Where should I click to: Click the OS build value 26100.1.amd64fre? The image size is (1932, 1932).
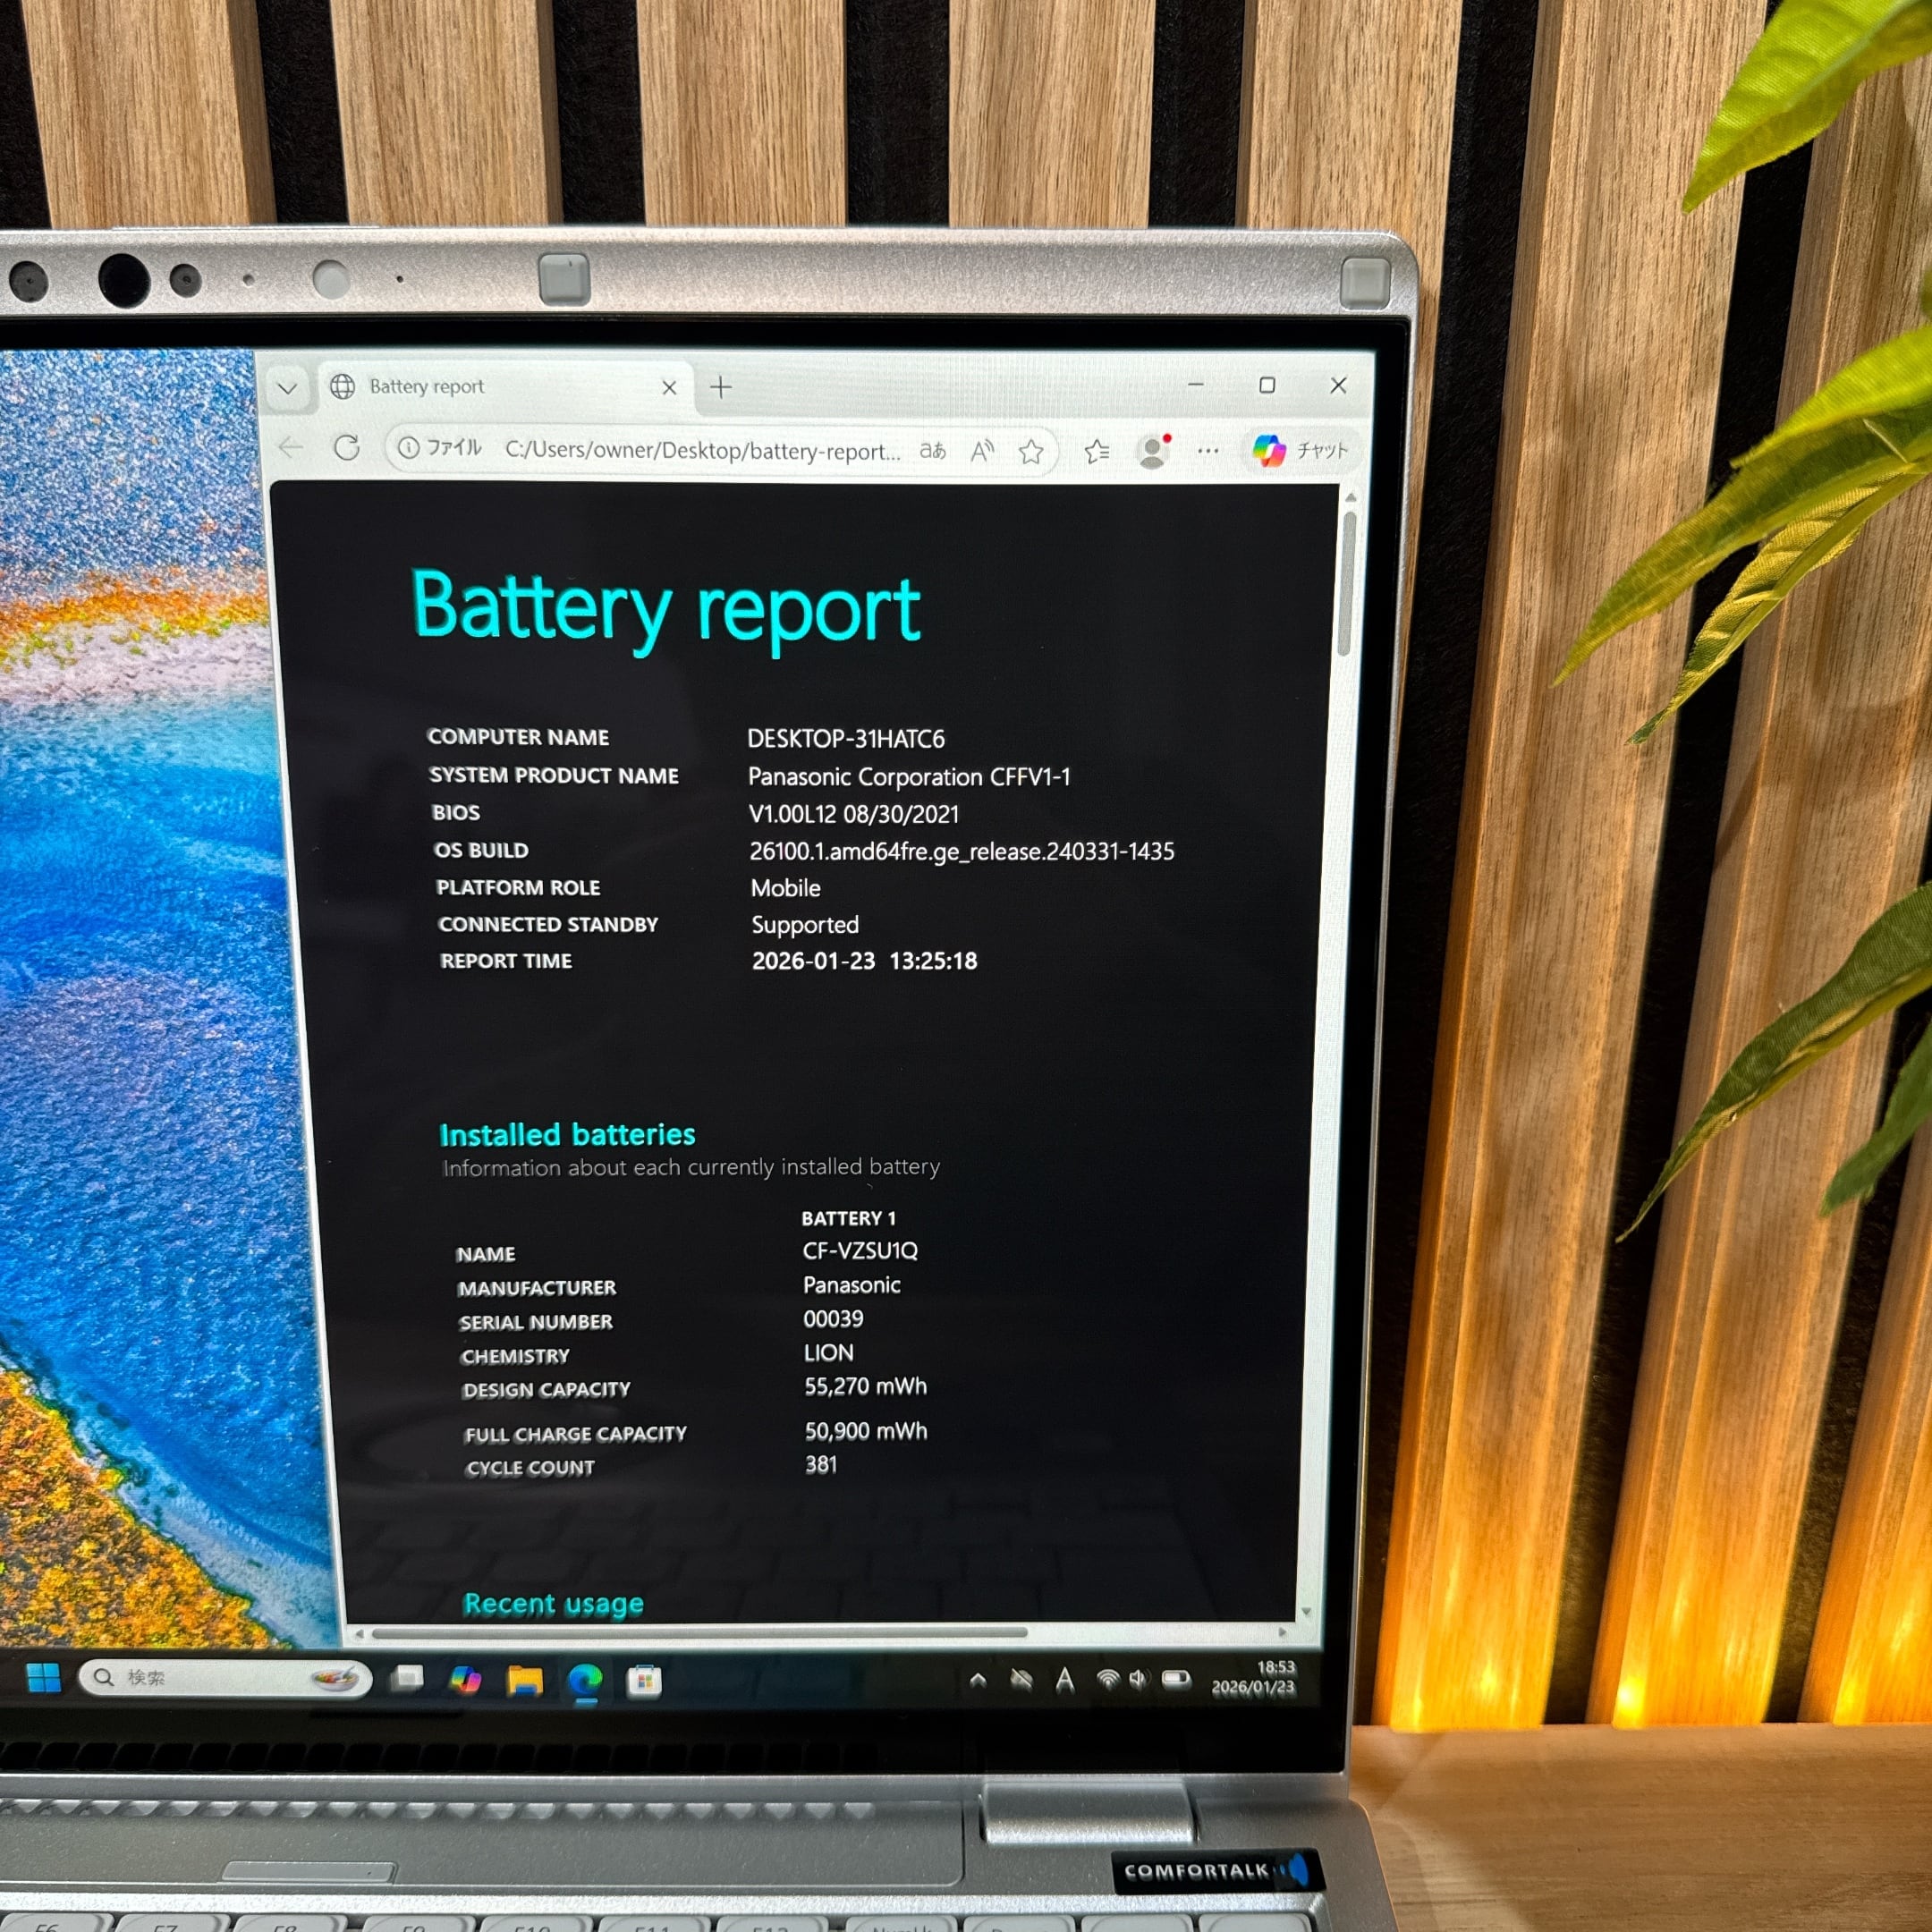click(962, 851)
